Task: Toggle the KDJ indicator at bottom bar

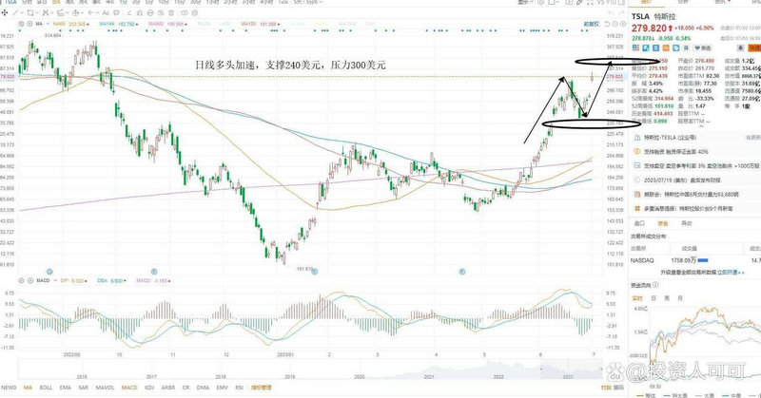Action: pyautogui.click(x=149, y=388)
